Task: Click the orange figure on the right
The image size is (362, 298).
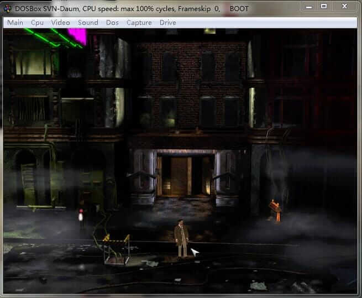Action: [x=275, y=210]
